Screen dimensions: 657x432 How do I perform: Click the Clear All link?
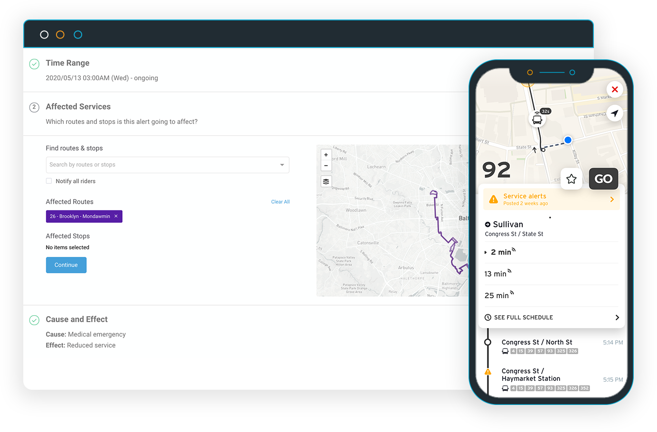pyautogui.click(x=280, y=201)
